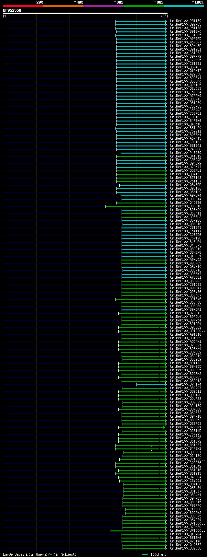Click the yellow query gap marker on B4FBK2
207x557 pixels.
pyautogui.click(x=152, y=450)
